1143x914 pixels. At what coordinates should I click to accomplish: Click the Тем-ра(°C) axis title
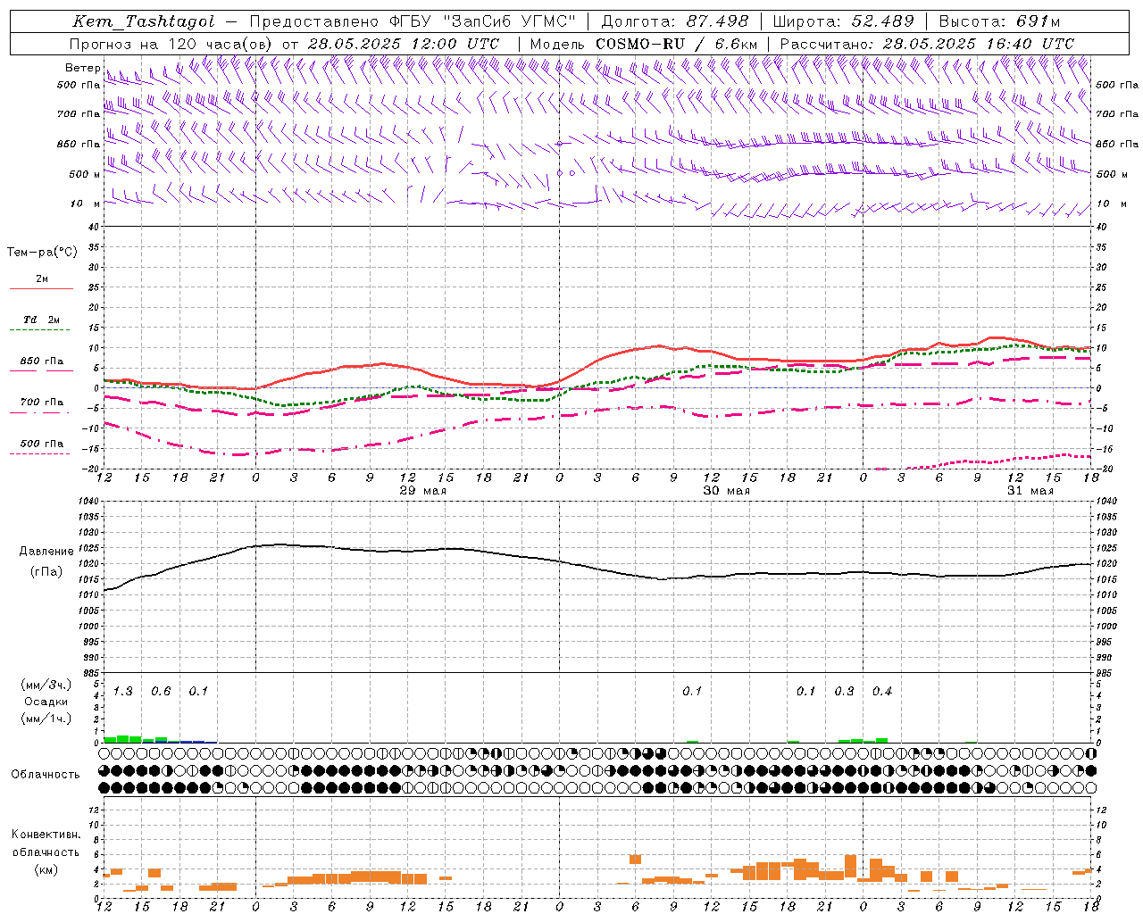42,253
